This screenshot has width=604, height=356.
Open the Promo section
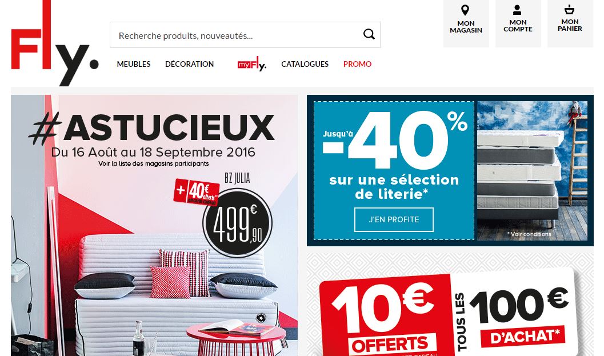[357, 64]
